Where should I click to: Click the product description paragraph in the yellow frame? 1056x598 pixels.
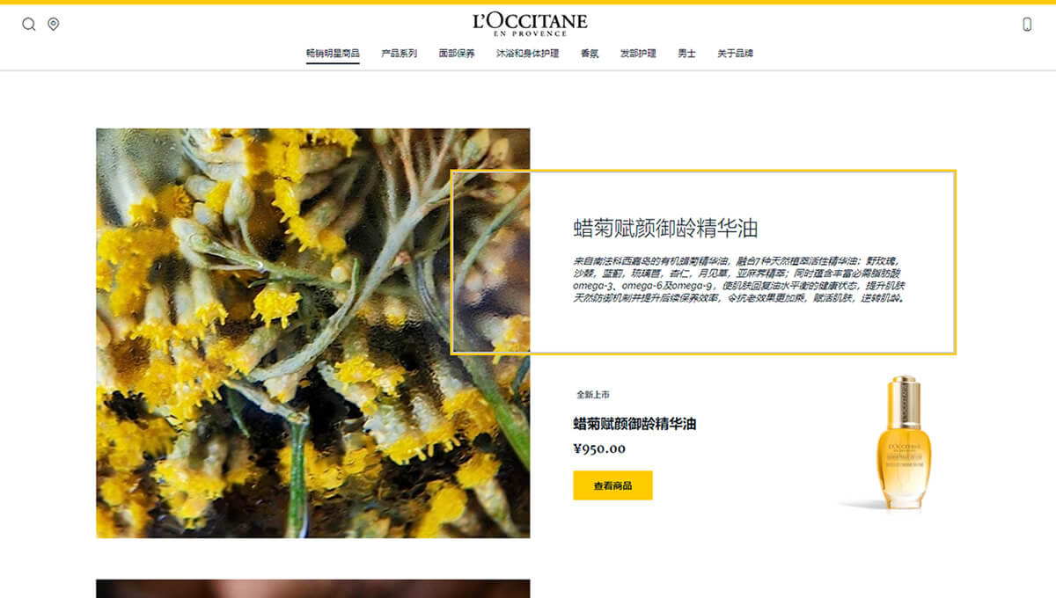(739, 280)
